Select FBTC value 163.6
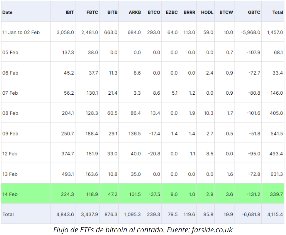This screenshot has width=286, height=235. point(92,174)
